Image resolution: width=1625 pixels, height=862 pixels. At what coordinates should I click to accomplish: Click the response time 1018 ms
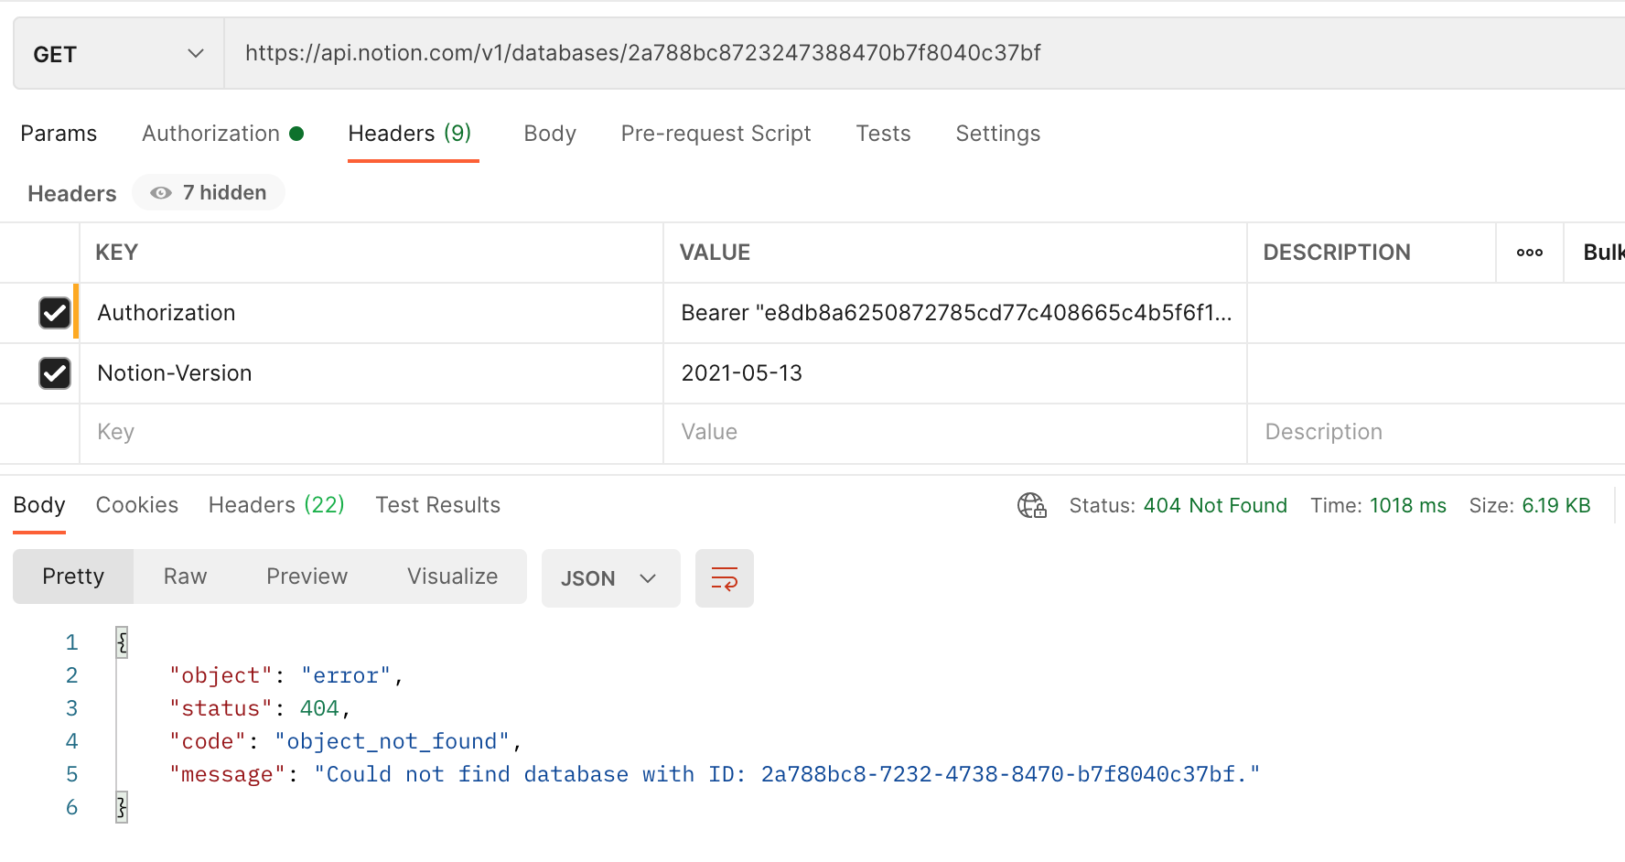1407,505
